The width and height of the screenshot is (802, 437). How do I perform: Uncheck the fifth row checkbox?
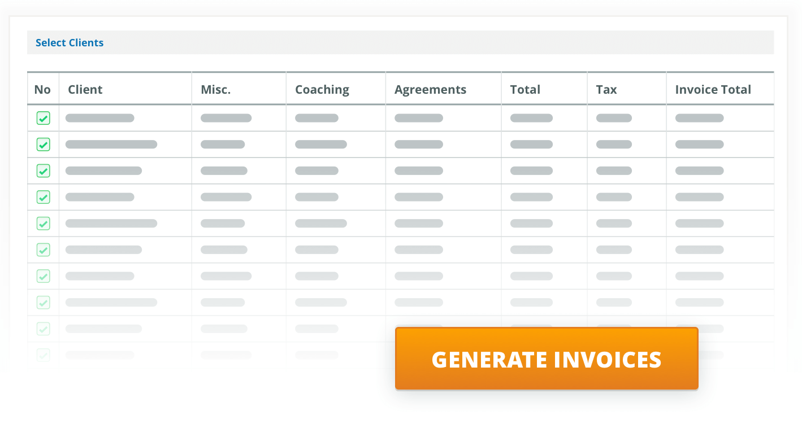point(43,224)
